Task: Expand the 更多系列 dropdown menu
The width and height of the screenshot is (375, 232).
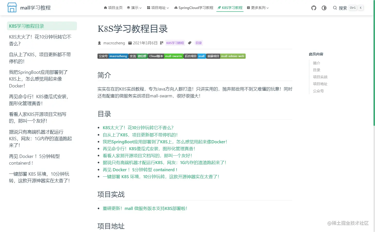Action: click(258, 8)
